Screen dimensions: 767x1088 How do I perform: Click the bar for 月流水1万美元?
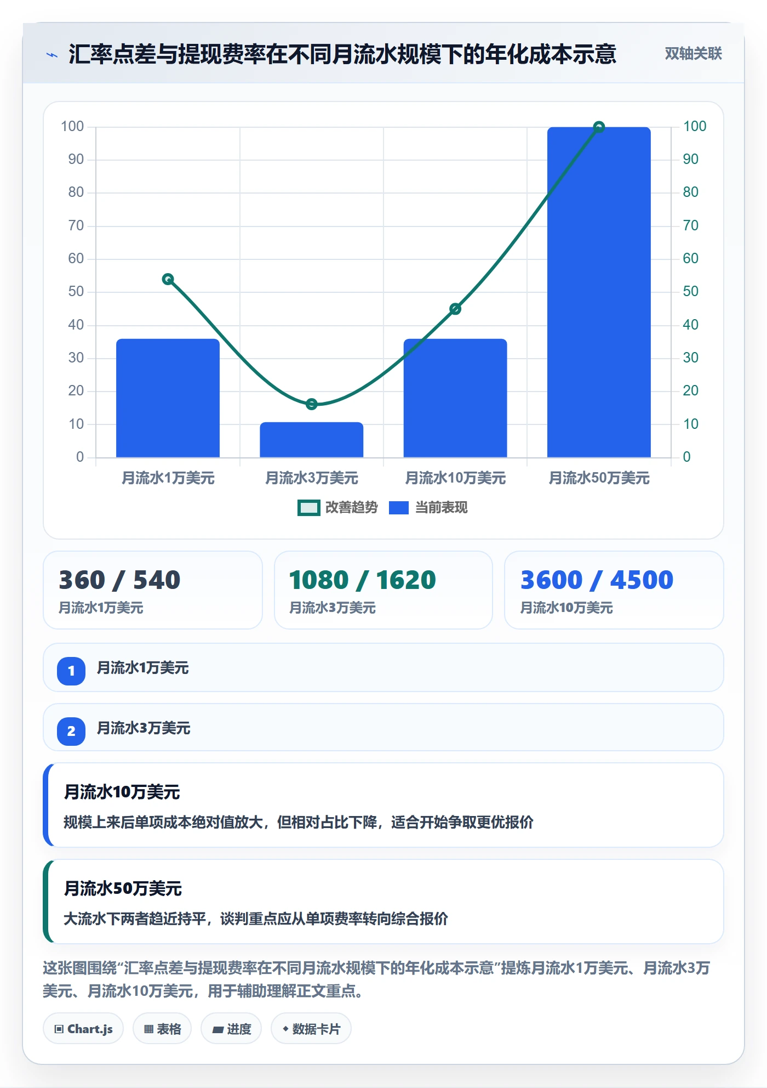pyautogui.click(x=168, y=398)
